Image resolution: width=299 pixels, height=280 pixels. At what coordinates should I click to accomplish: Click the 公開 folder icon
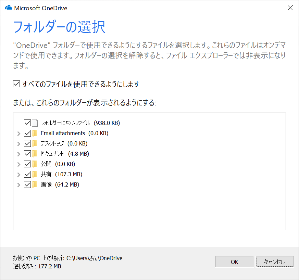tap(35, 164)
